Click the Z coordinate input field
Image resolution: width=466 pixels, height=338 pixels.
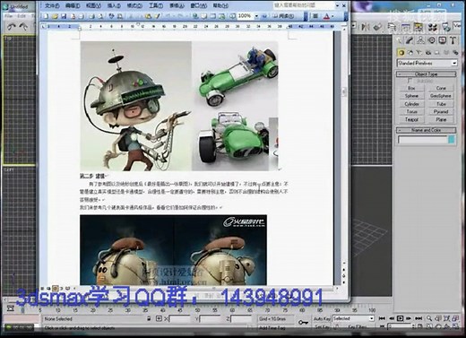click(x=241, y=319)
